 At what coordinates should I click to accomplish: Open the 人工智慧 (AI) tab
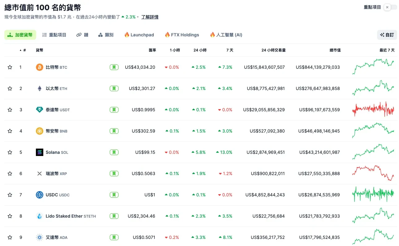(226, 35)
